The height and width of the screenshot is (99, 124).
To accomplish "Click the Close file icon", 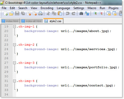I will point(29,13).
